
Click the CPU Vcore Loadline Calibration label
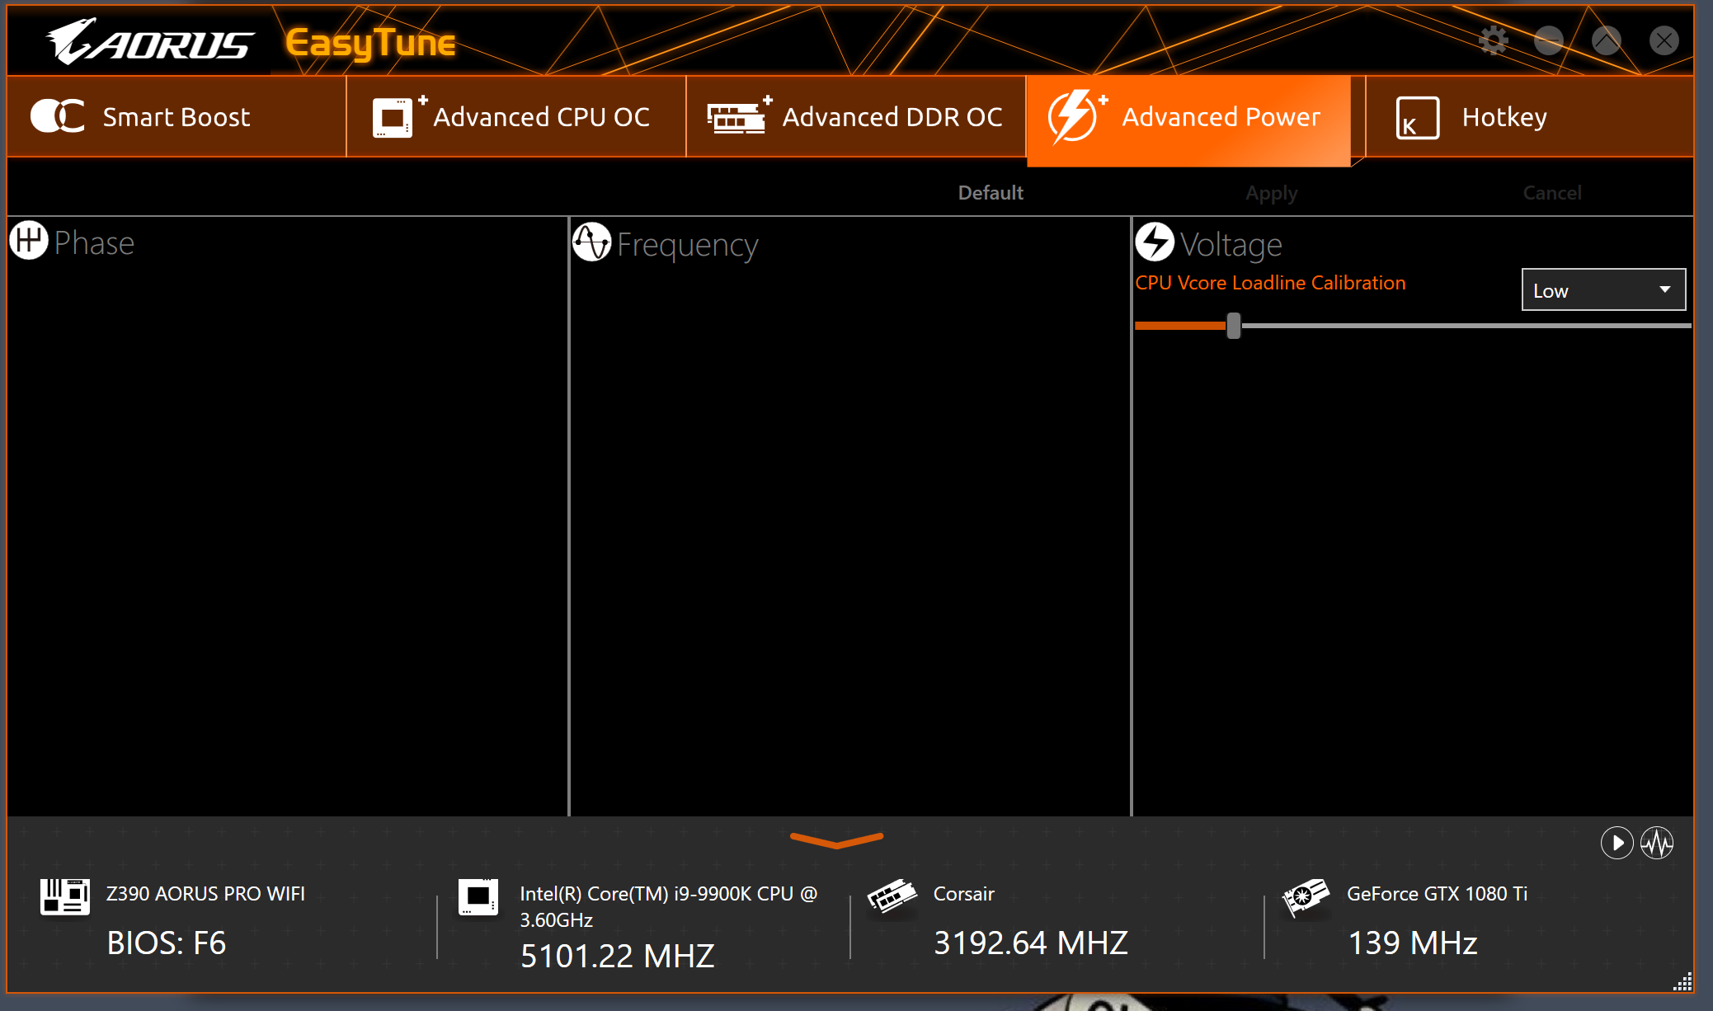pyautogui.click(x=1270, y=283)
